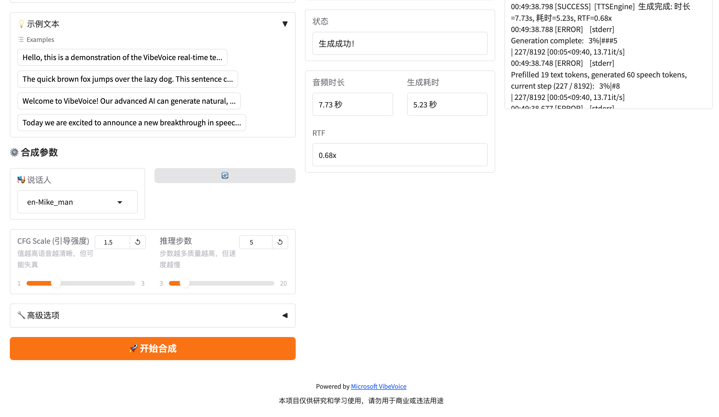This screenshot has width=719, height=417.
Task: Click the 音频时长 duration field
Action: 352,105
